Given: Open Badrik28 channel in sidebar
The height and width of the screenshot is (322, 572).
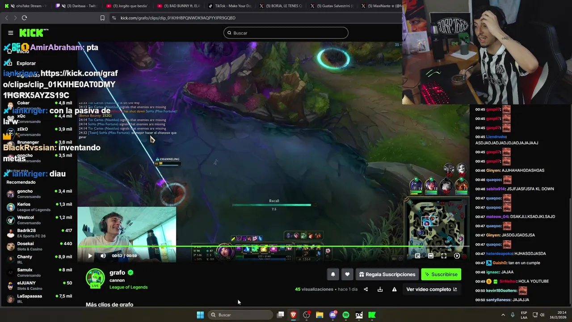Looking at the screenshot, I should [x=39, y=233].
